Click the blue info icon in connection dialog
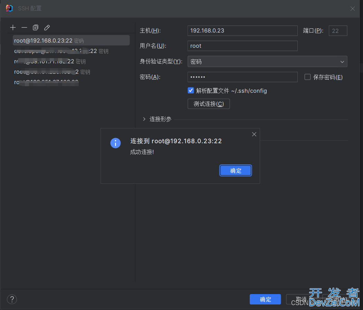Screen dimensions: 363x310 (x=115, y=143)
